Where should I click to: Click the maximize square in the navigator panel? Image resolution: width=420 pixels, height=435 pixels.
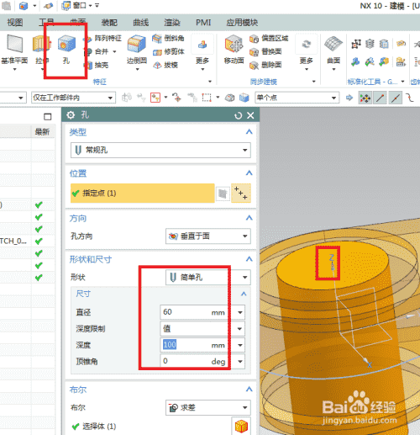pyautogui.click(x=48, y=117)
